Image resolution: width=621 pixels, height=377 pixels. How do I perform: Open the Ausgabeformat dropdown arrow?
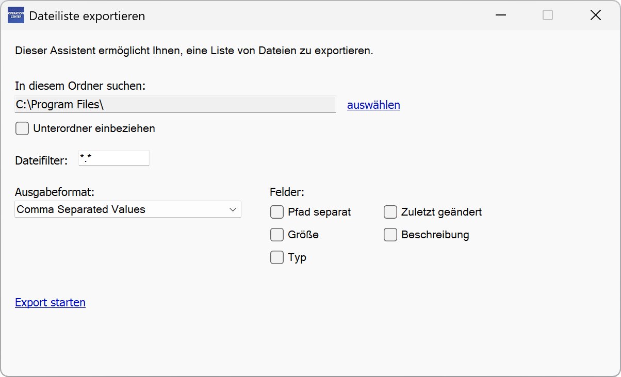[233, 209]
